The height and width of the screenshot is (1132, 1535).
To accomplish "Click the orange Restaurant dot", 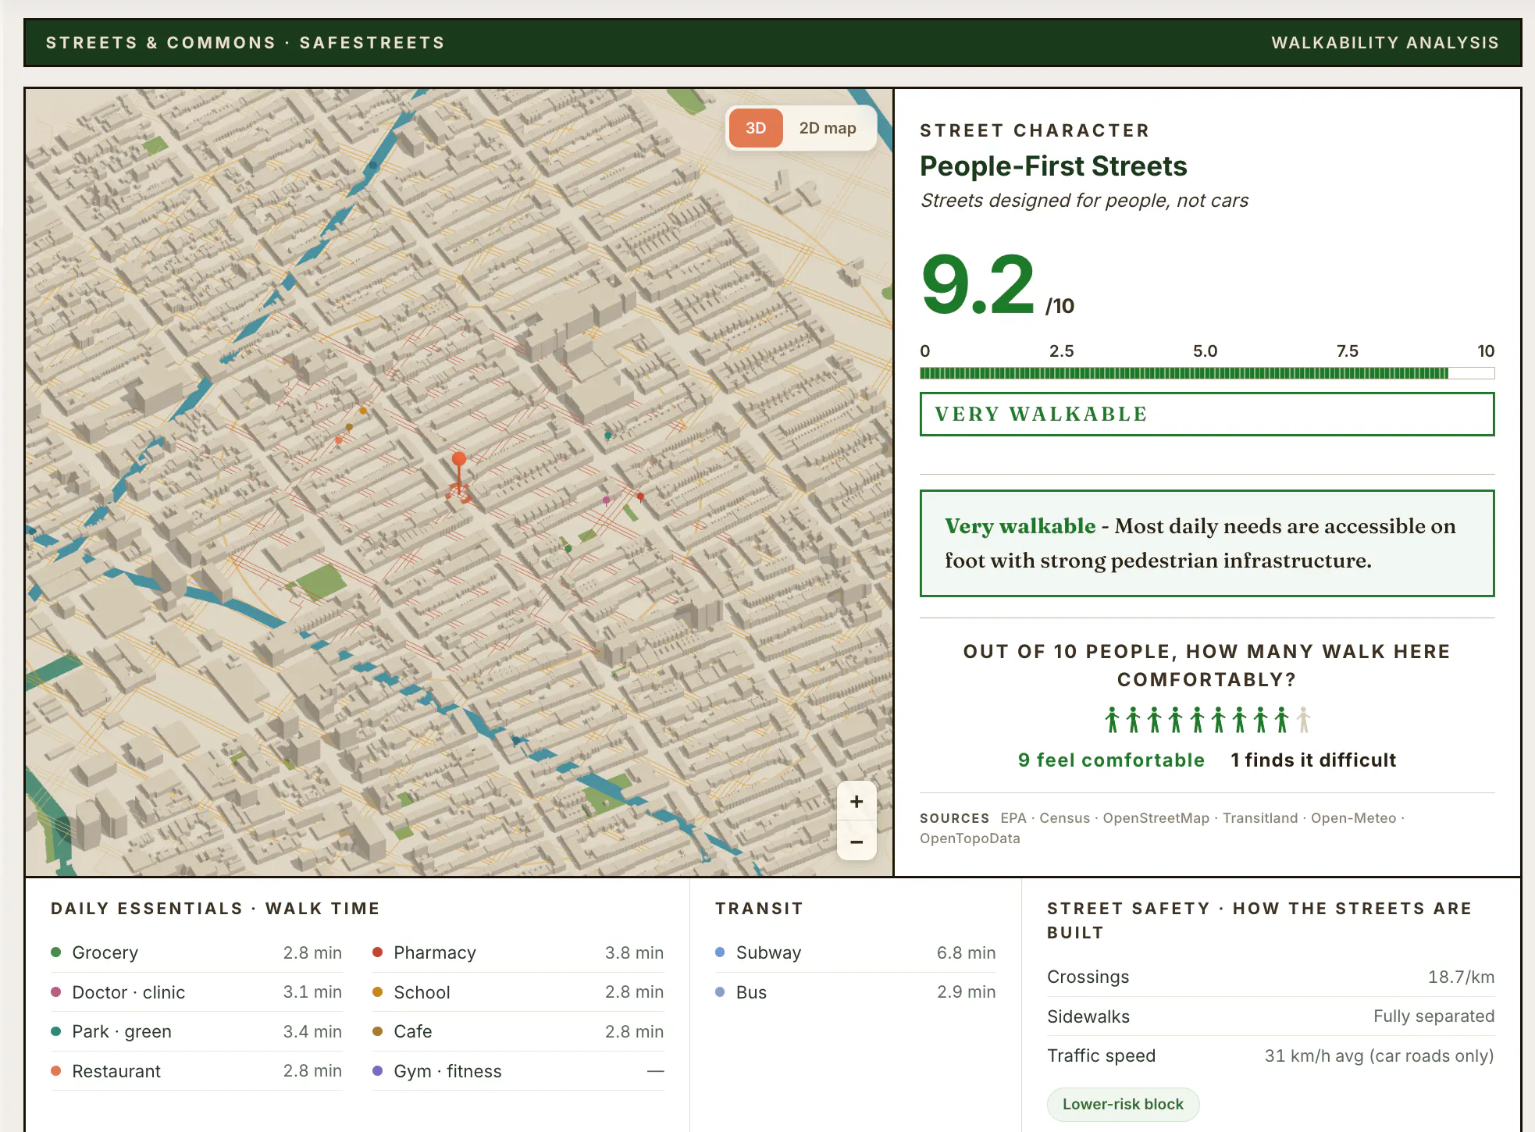I will click(x=56, y=1070).
